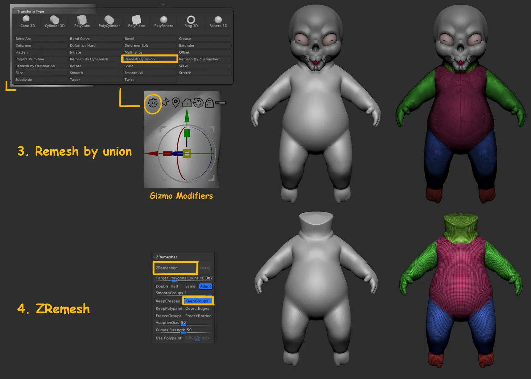Click the Gizmo sticky pin icon
The width and height of the screenshot is (531, 379).
[x=165, y=102]
